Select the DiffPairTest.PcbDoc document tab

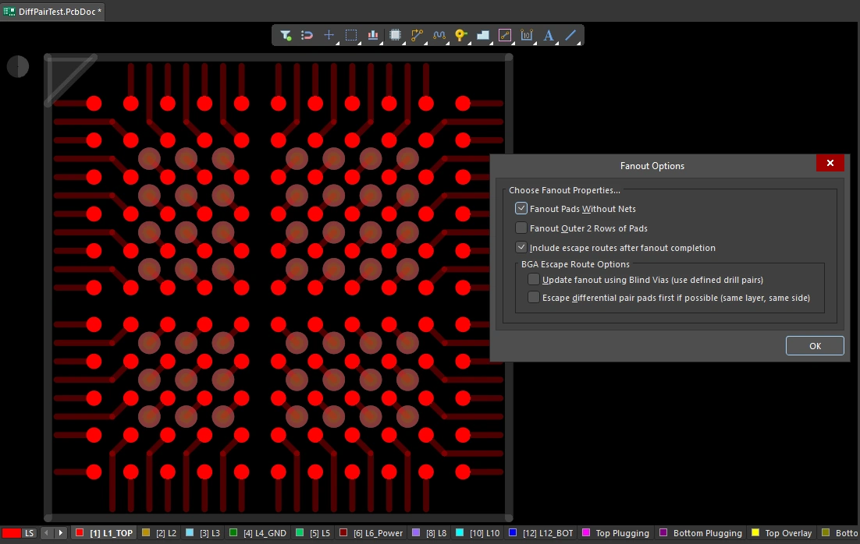tap(51, 12)
